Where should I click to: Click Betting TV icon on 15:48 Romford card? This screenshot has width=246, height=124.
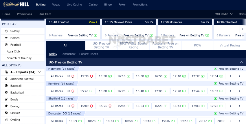point(96,35)
